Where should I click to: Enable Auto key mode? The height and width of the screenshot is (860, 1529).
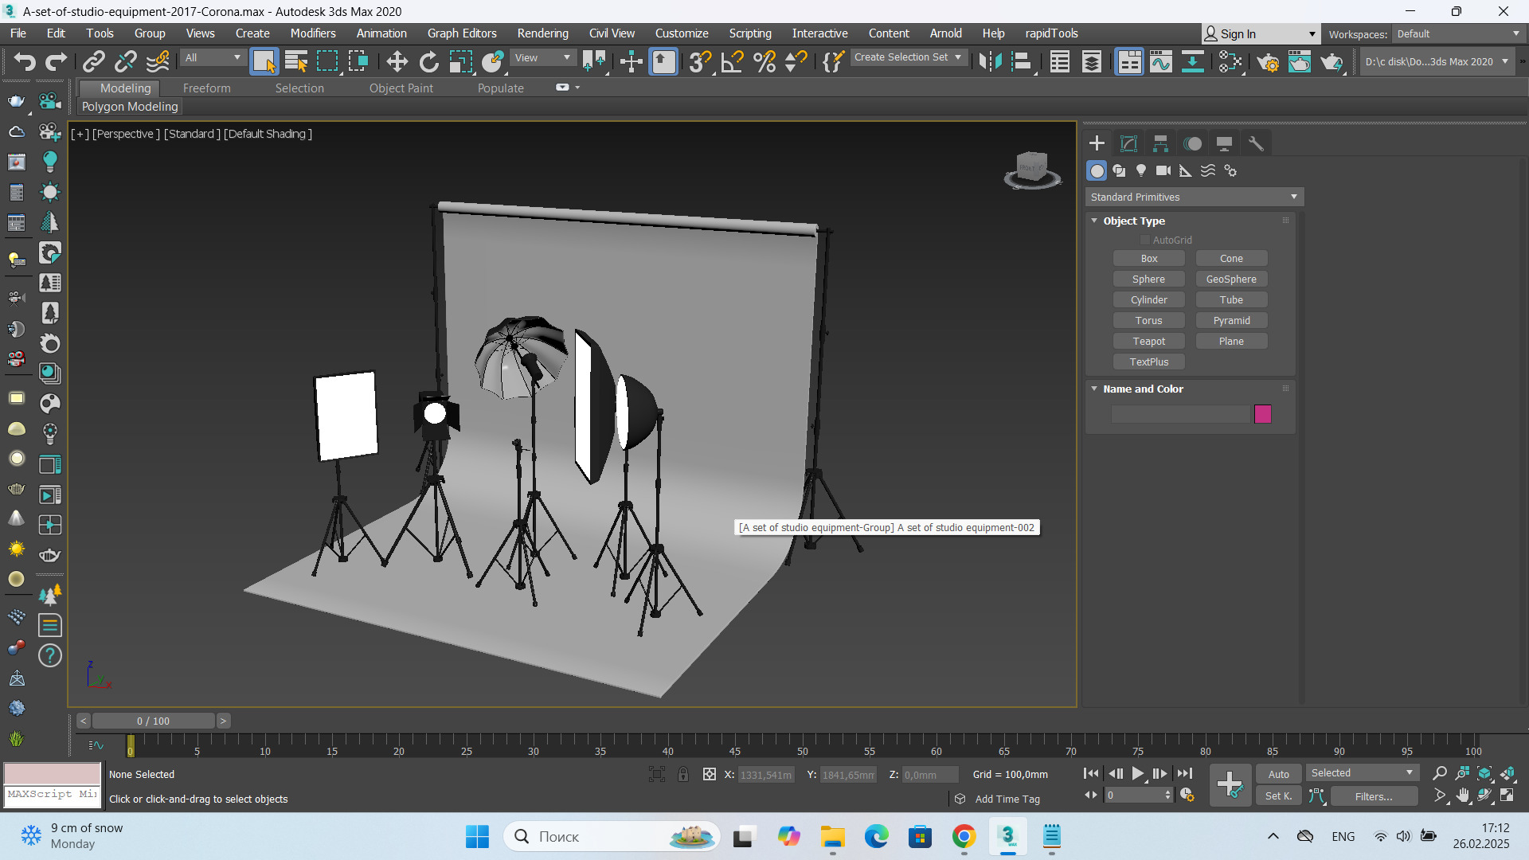pos(1278,774)
